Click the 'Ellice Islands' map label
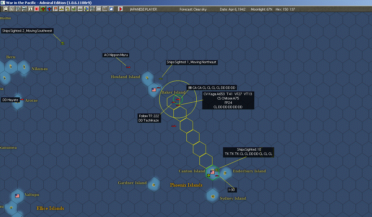Viewport: 372px width, 217px height. [x=50, y=208]
